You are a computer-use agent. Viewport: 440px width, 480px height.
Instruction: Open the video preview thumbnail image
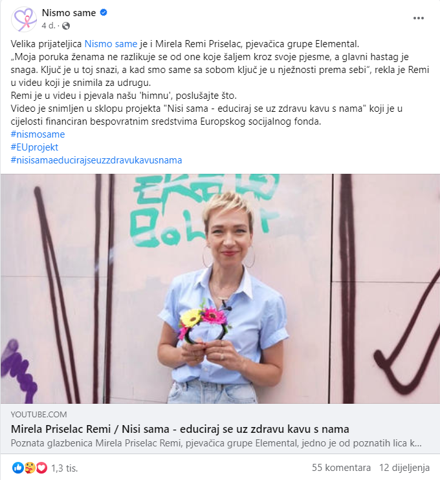click(220, 288)
